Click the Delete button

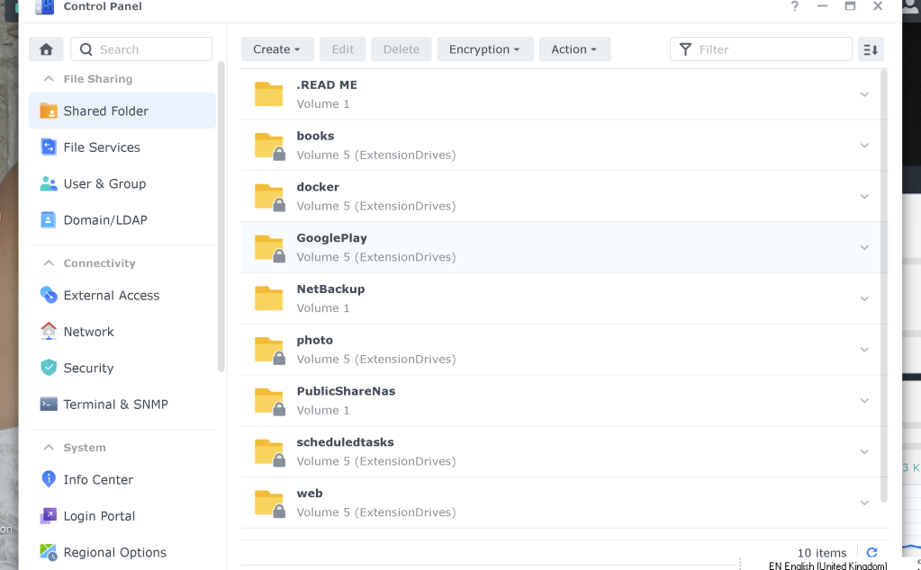(x=402, y=49)
